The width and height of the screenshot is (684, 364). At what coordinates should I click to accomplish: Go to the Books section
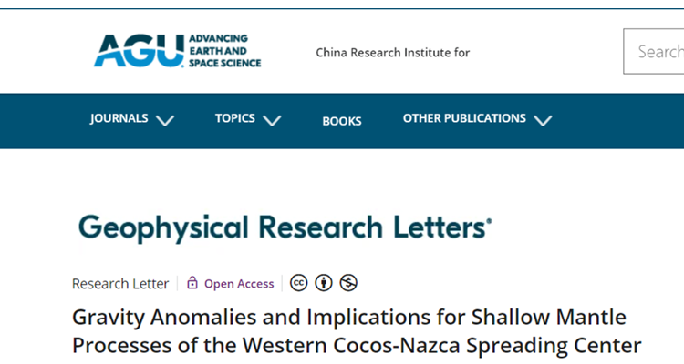tap(342, 121)
